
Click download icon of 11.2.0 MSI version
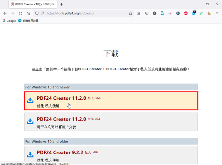(x=30, y=121)
